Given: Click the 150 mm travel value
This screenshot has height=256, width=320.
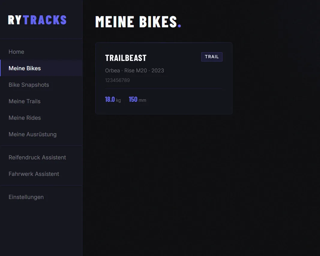Looking at the screenshot, I should pos(133,99).
